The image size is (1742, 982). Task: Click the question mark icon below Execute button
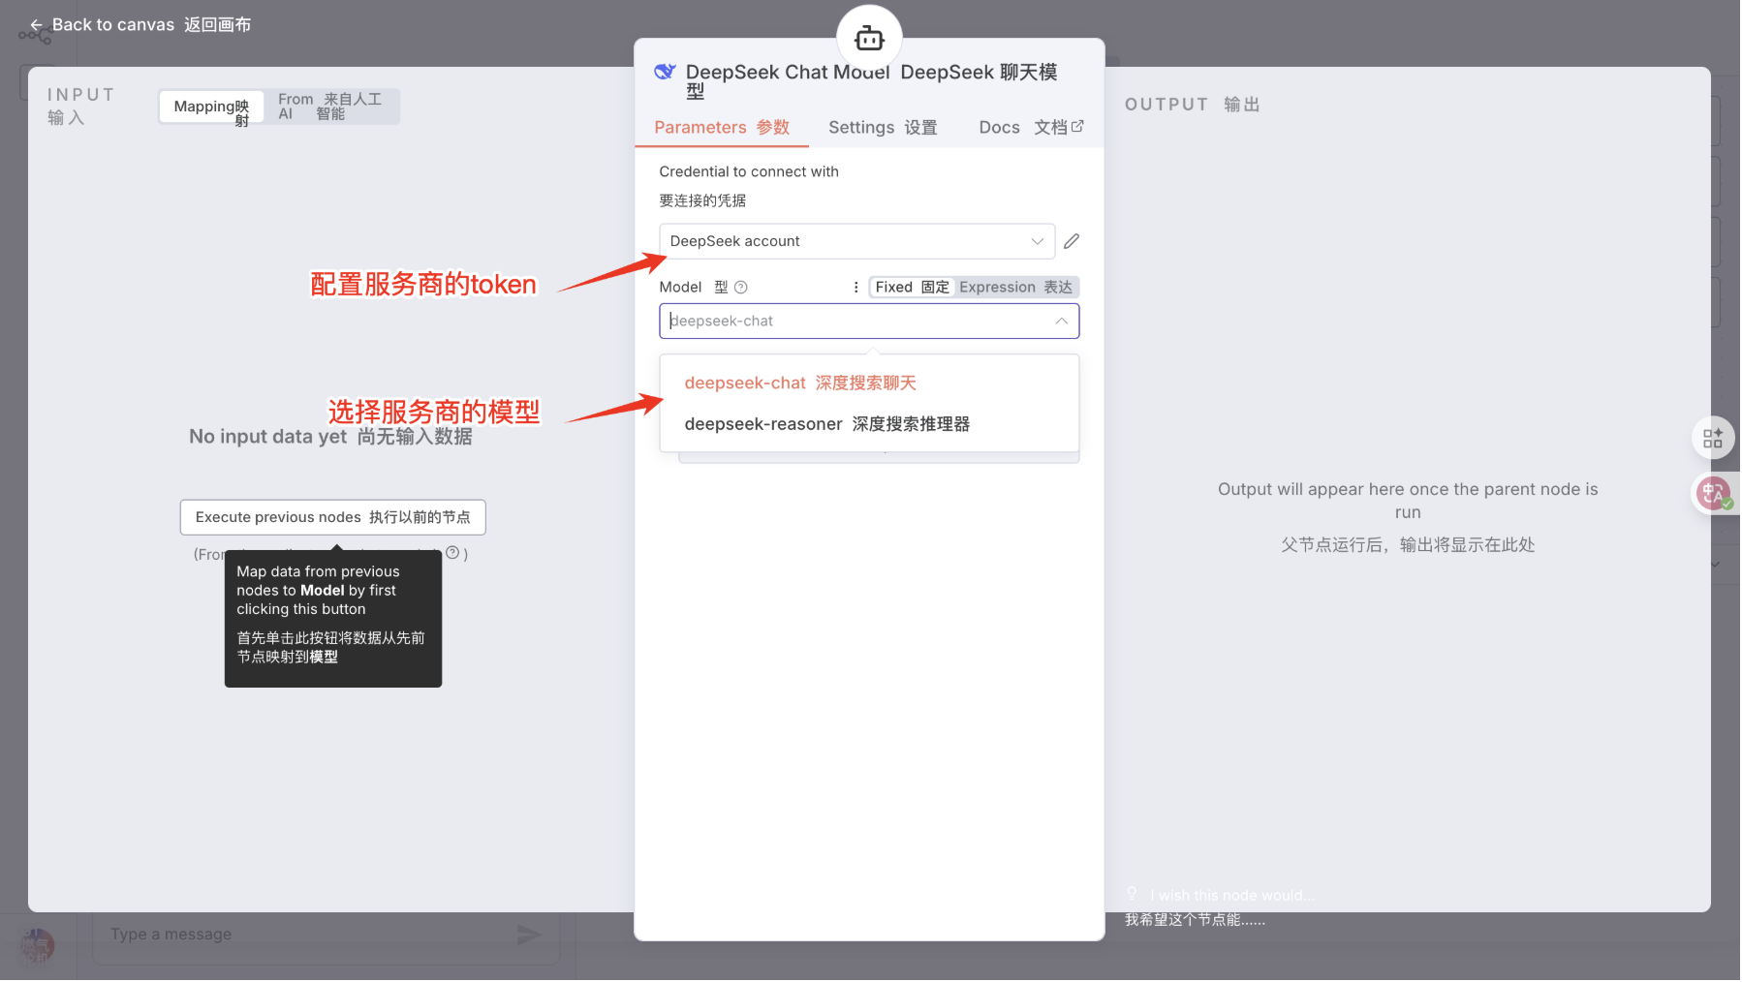452,553
